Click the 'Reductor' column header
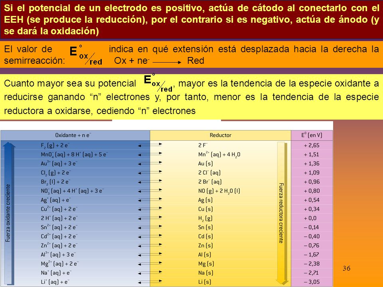The image size is (383, 287). click(x=220, y=135)
